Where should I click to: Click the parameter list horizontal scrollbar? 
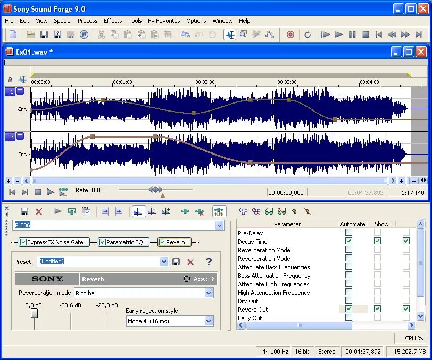click(x=299, y=325)
